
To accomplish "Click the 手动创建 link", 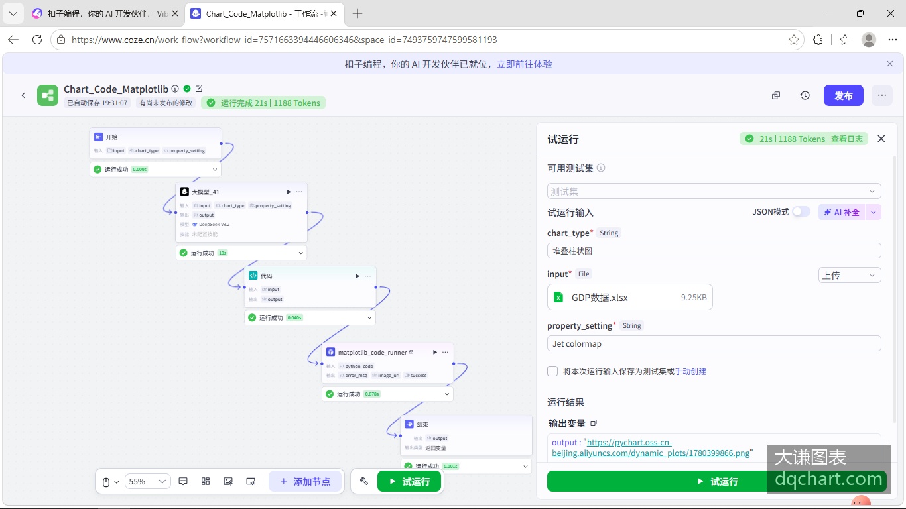I will click(x=690, y=371).
